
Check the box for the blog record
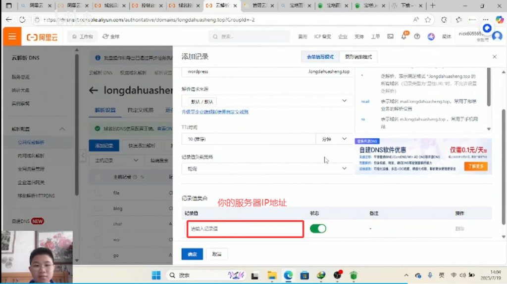point(98,208)
